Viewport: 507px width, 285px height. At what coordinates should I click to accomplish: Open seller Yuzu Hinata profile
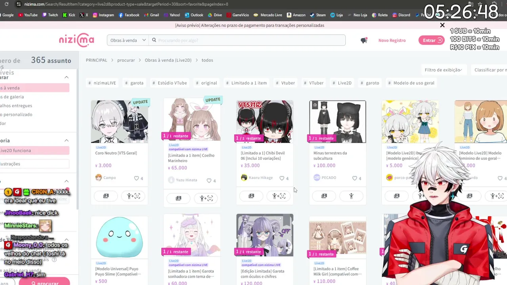click(183, 180)
